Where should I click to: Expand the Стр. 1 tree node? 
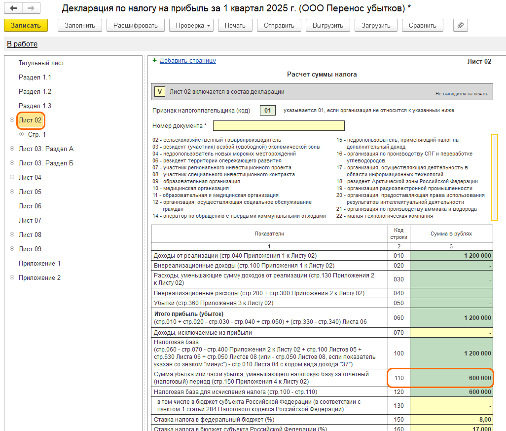pos(21,134)
